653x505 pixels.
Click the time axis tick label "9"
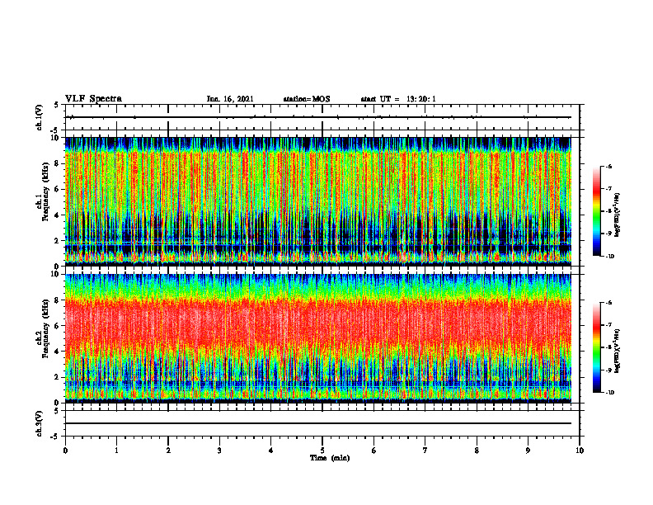pyautogui.click(x=528, y=451)
